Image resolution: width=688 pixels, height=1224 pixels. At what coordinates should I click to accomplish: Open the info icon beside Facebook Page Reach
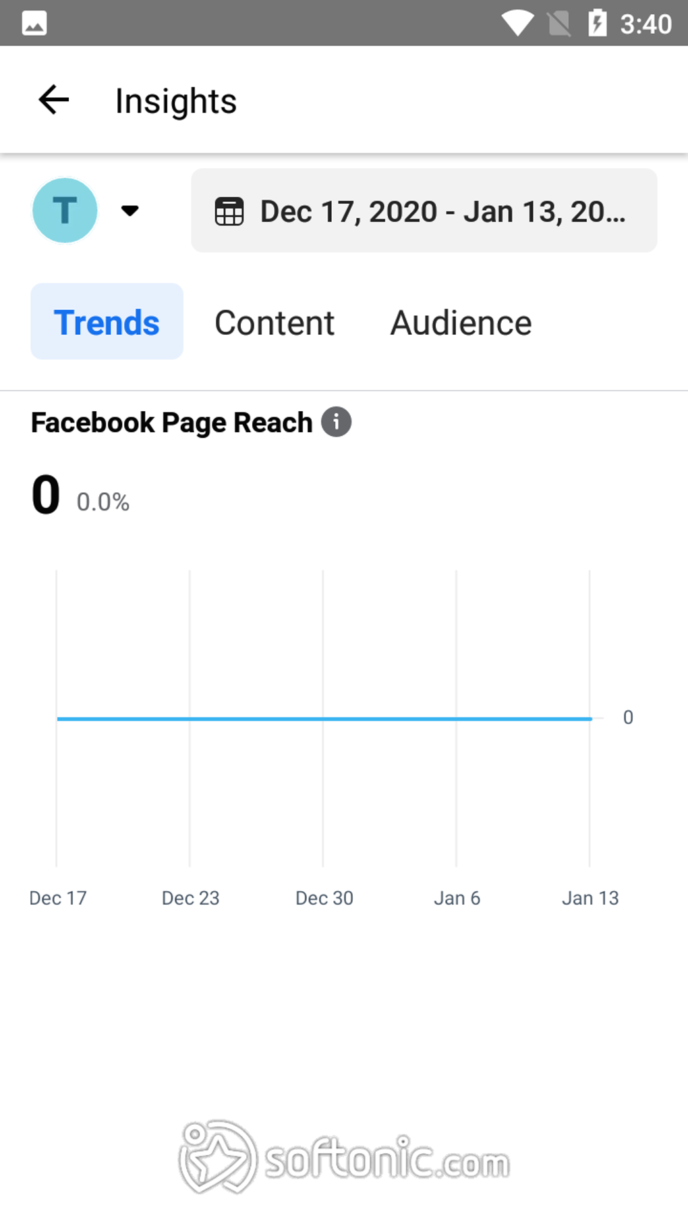[336, 423]
